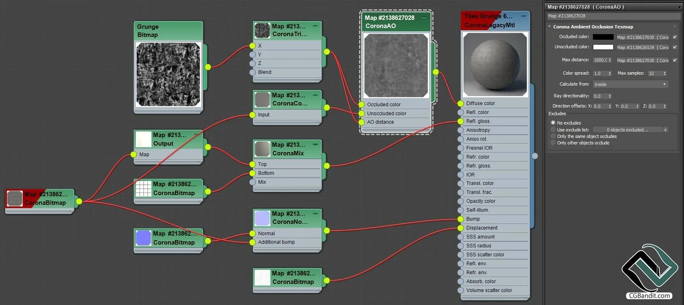Click the Map #2138627028 name field

point(613,16)
